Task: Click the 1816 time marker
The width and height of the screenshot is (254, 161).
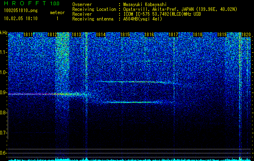Action: pos(149,35)
